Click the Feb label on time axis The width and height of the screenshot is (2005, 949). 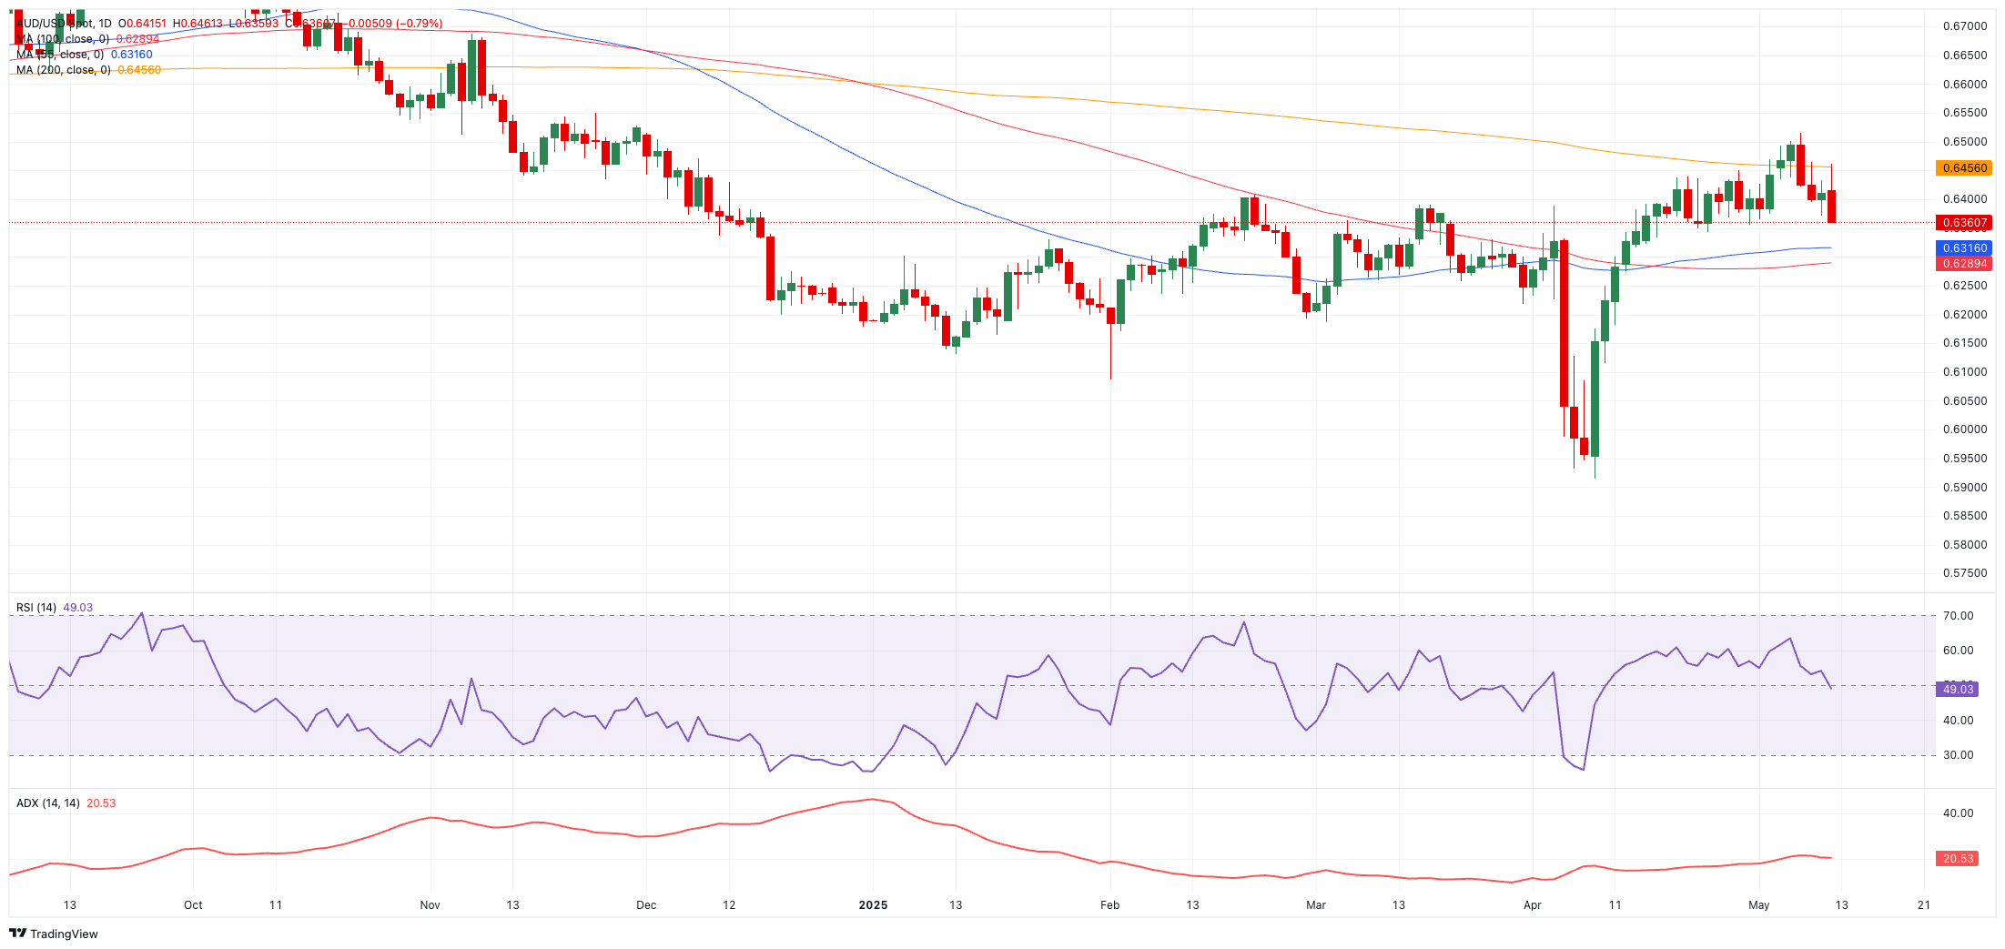click(x=1109, y=905)
